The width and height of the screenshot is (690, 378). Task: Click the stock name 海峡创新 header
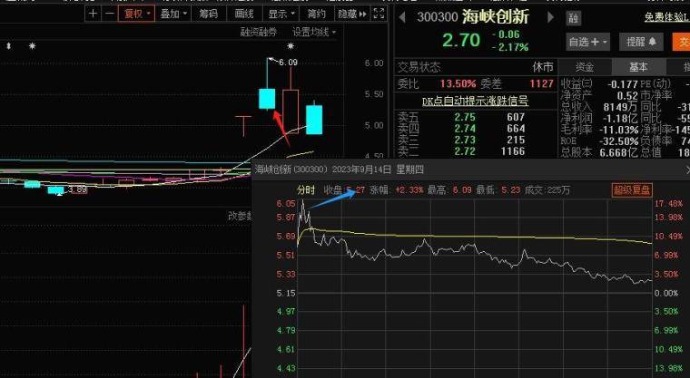tap(496, 17)
